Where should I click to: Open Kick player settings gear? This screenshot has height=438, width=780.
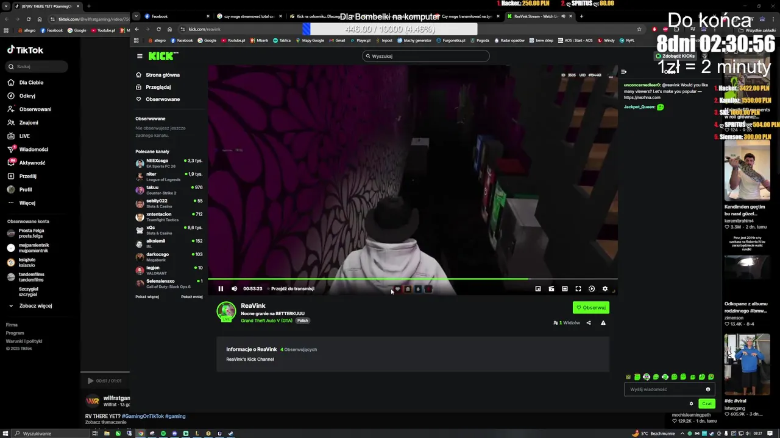point(604,289)
